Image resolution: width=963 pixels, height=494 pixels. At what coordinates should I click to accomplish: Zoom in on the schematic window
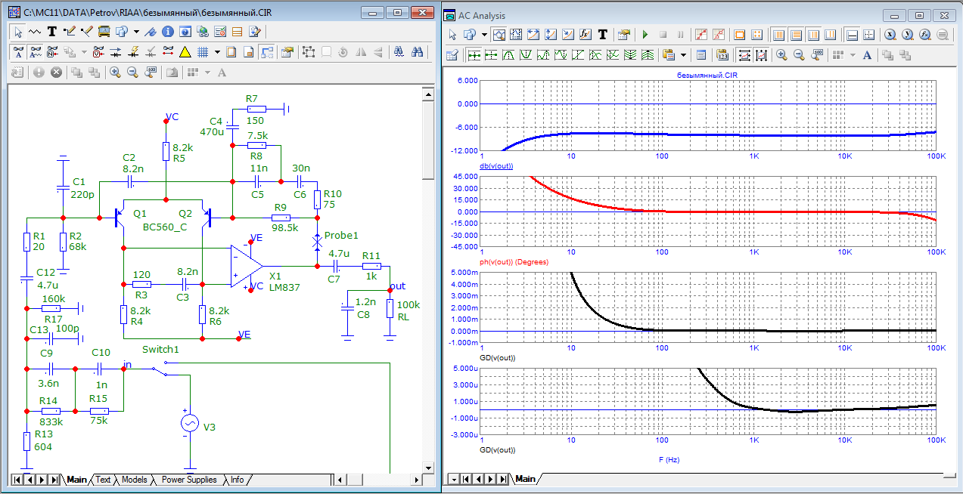pyautogui.click(x=115, y=73)
